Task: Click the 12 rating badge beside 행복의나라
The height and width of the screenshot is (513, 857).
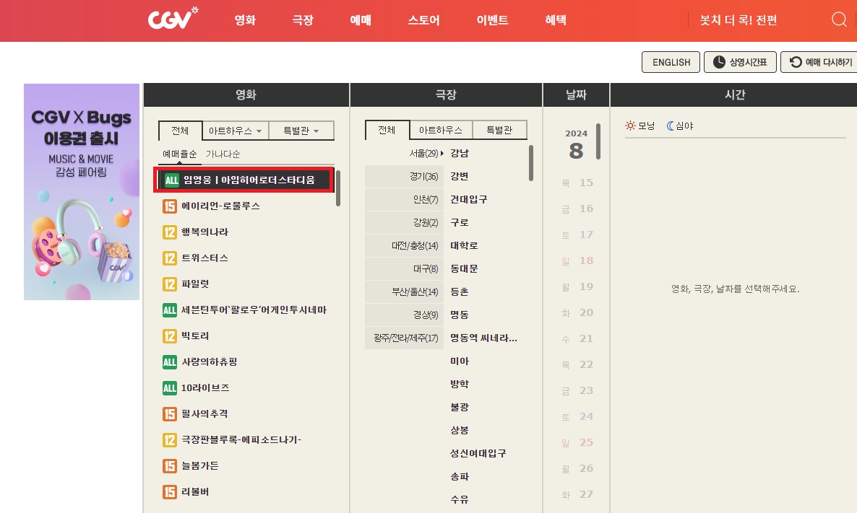Action: click(x=169, y=232)
